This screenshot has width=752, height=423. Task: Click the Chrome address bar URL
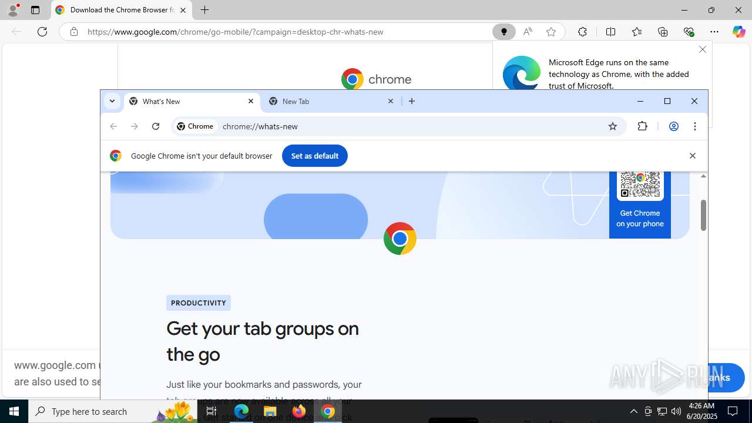tap(260, 126)
